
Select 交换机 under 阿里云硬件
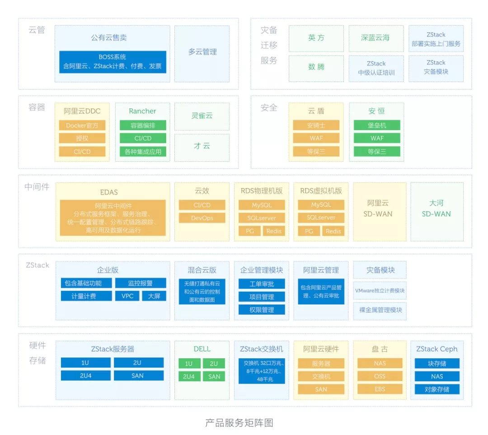pyautogui.click(x=321, y=376)
